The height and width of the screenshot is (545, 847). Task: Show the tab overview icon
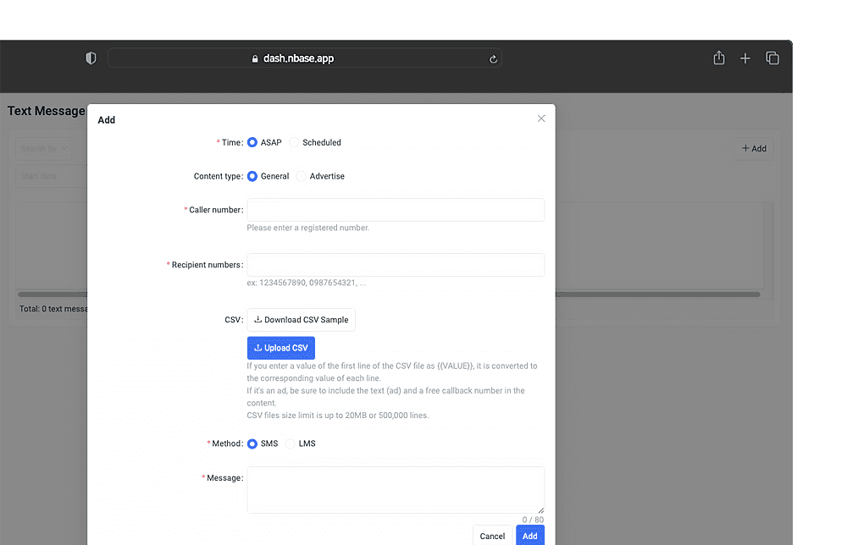[772, 58]
